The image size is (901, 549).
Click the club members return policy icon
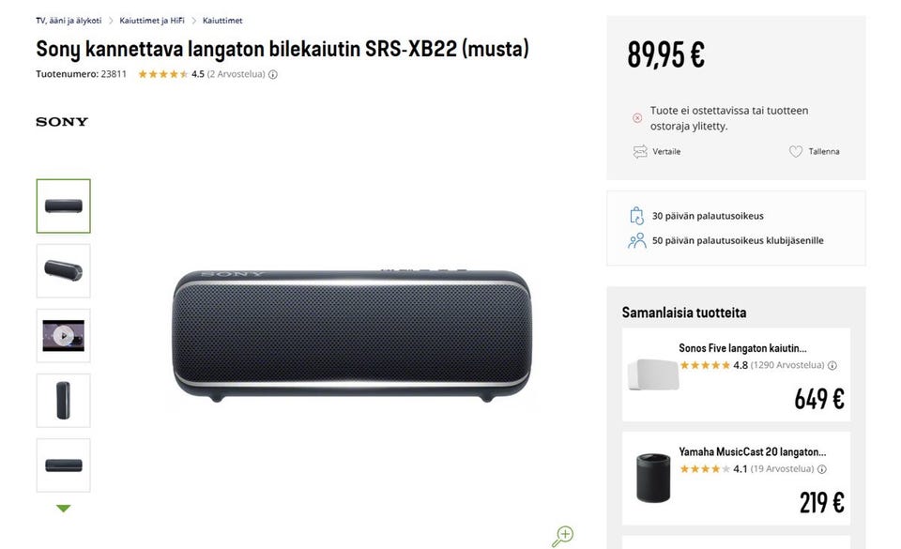click(x=637, y=240)
